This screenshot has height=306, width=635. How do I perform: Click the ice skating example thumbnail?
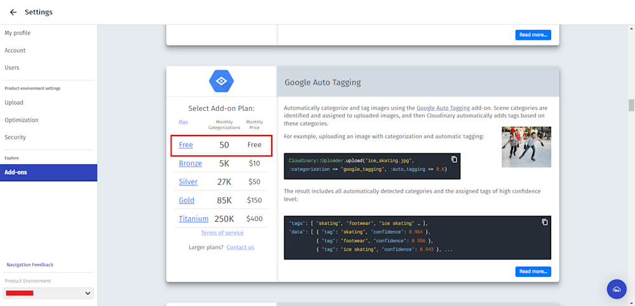526,147
